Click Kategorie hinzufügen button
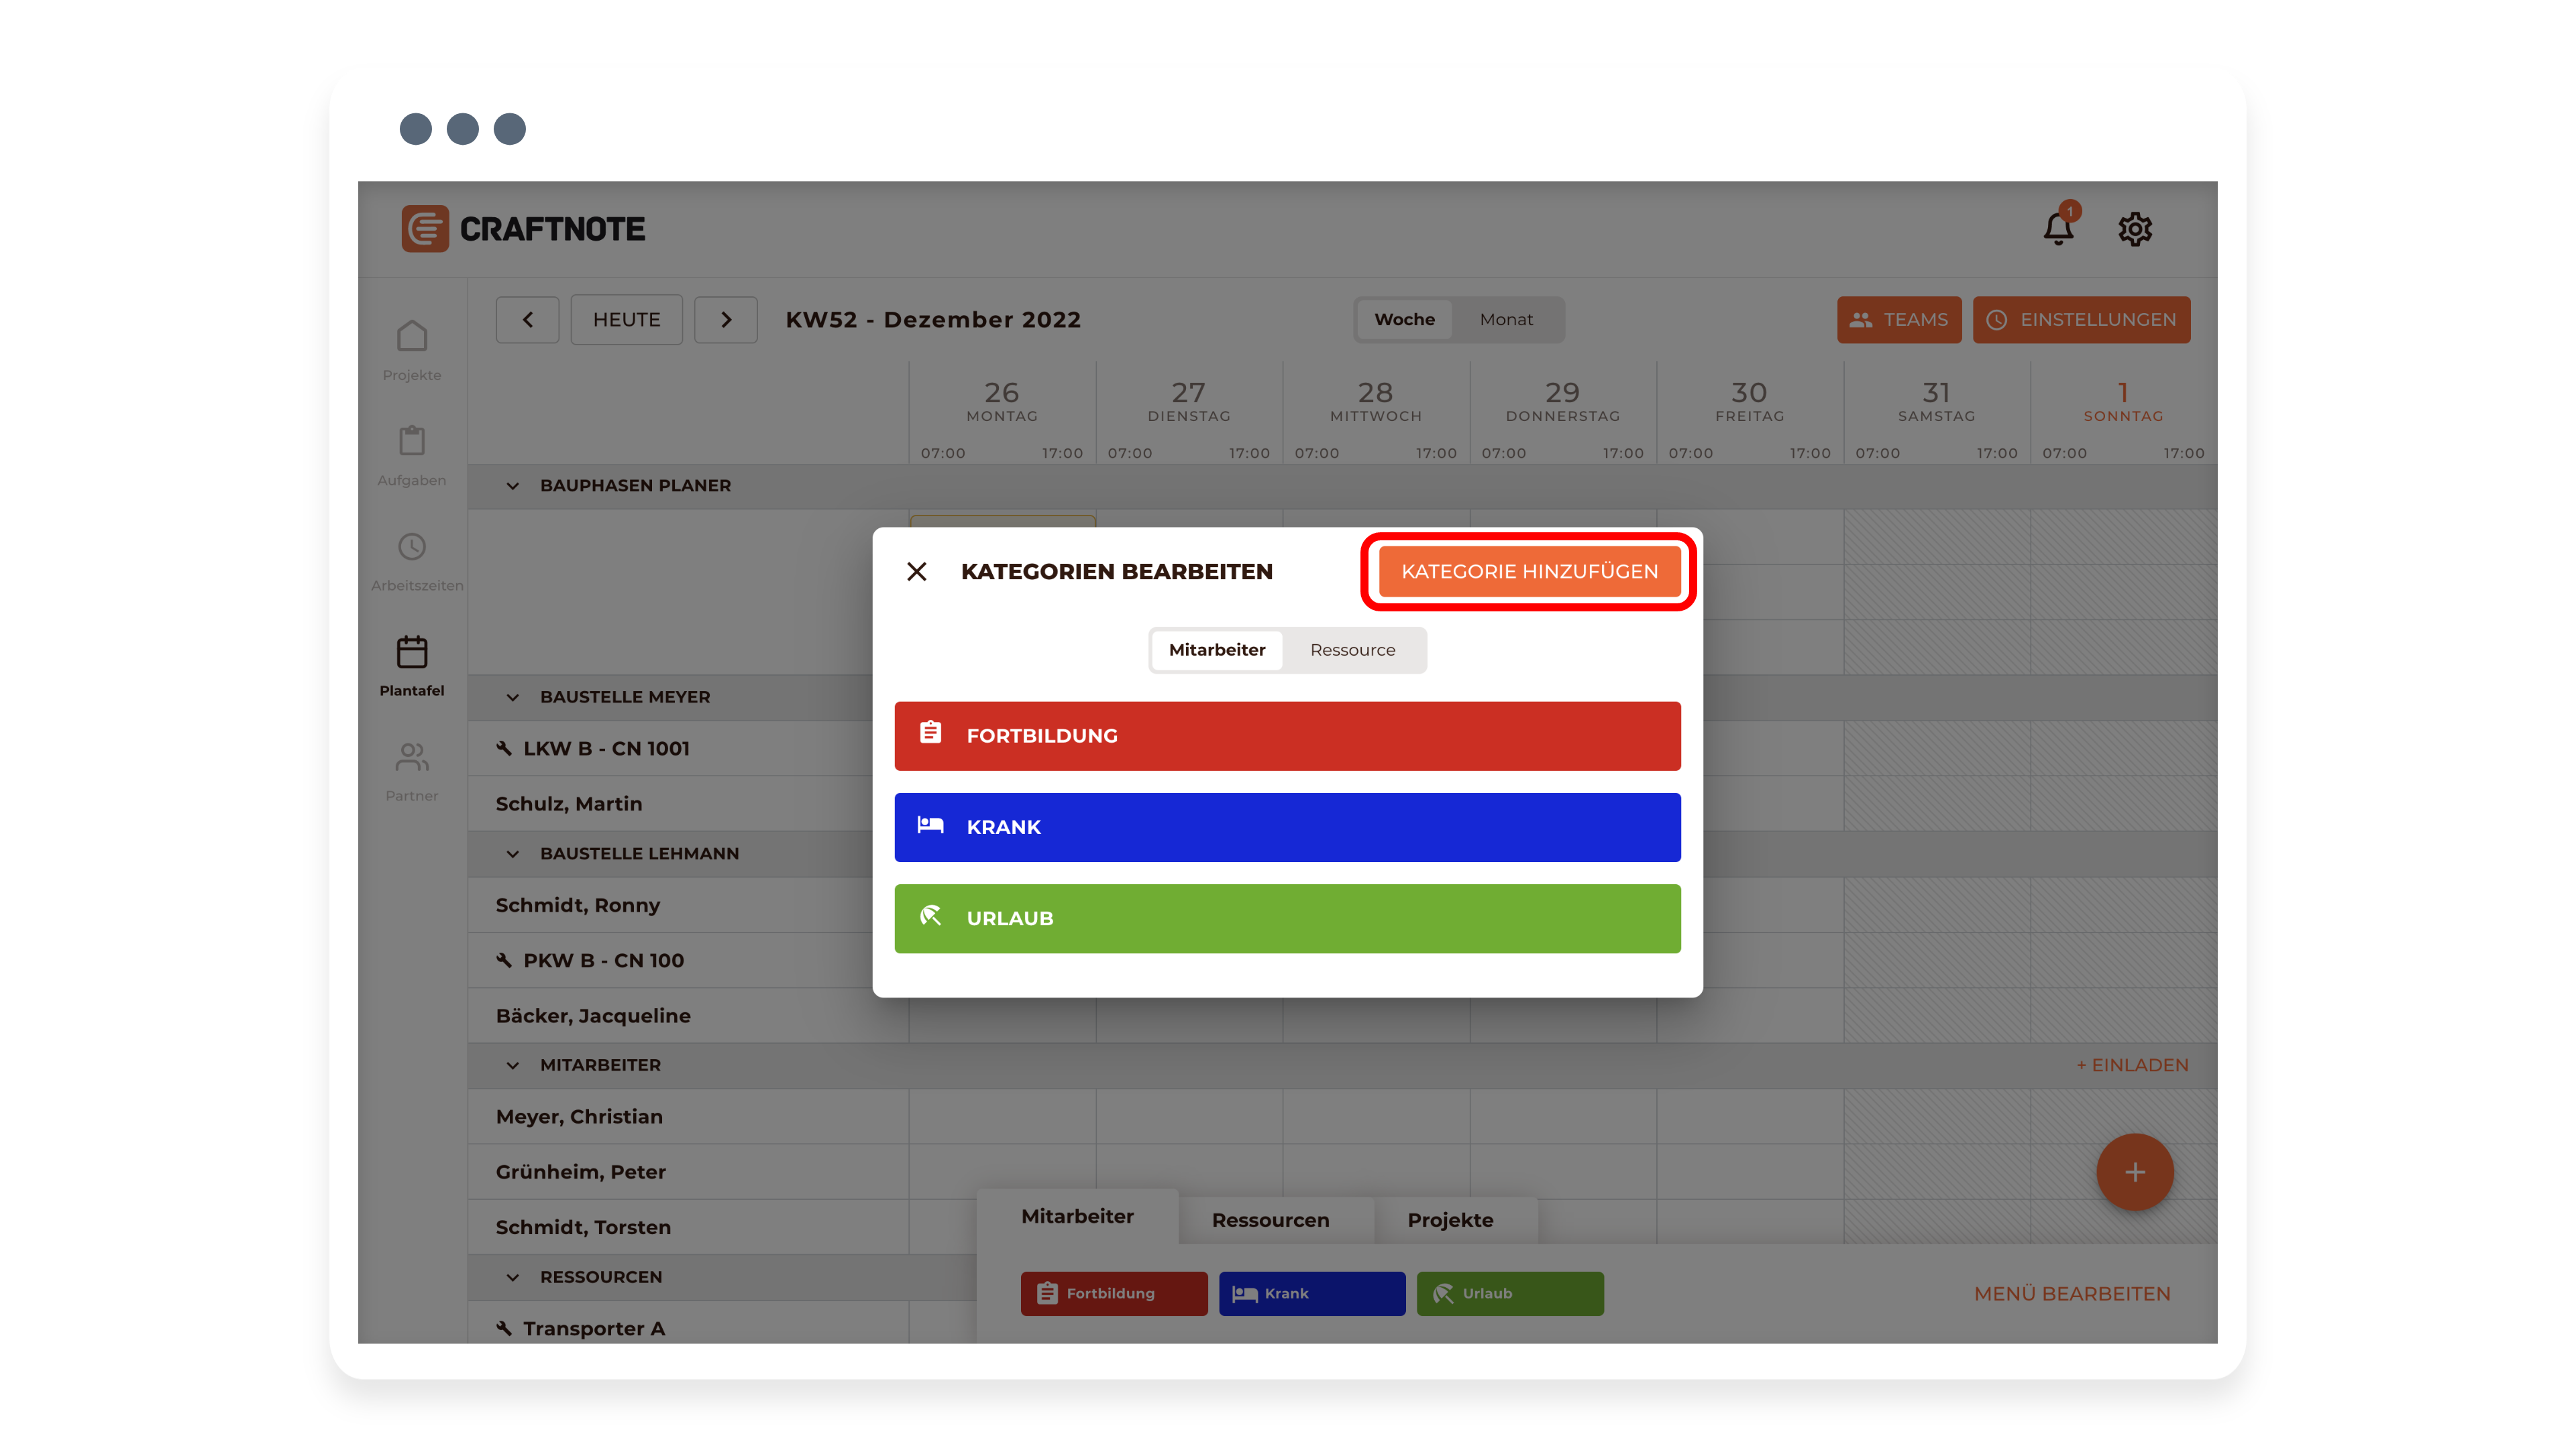 (1529, 572)
